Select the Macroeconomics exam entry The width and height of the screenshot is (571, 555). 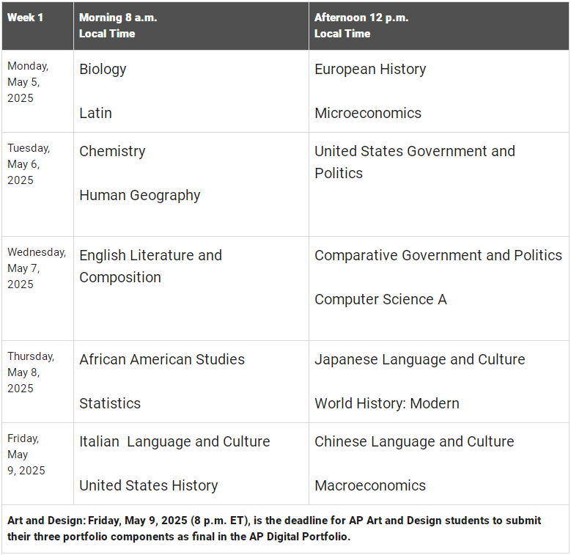pyautogui.click(x=370, y=485)
